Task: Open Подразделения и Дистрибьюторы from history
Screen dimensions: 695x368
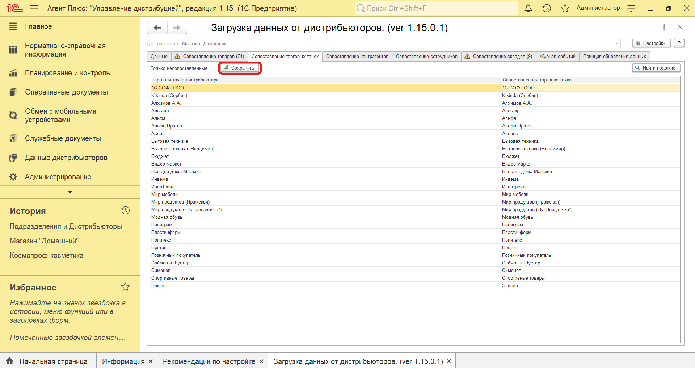Action: [66, 226]
